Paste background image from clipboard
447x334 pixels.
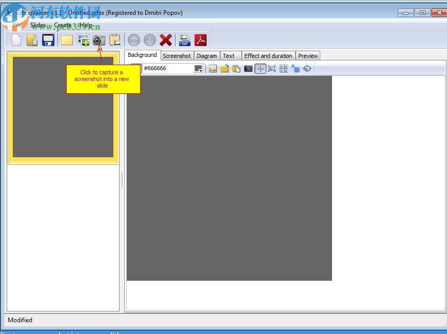[236, 69]
